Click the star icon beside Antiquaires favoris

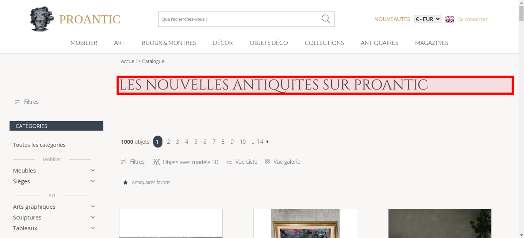pos(125,182)
